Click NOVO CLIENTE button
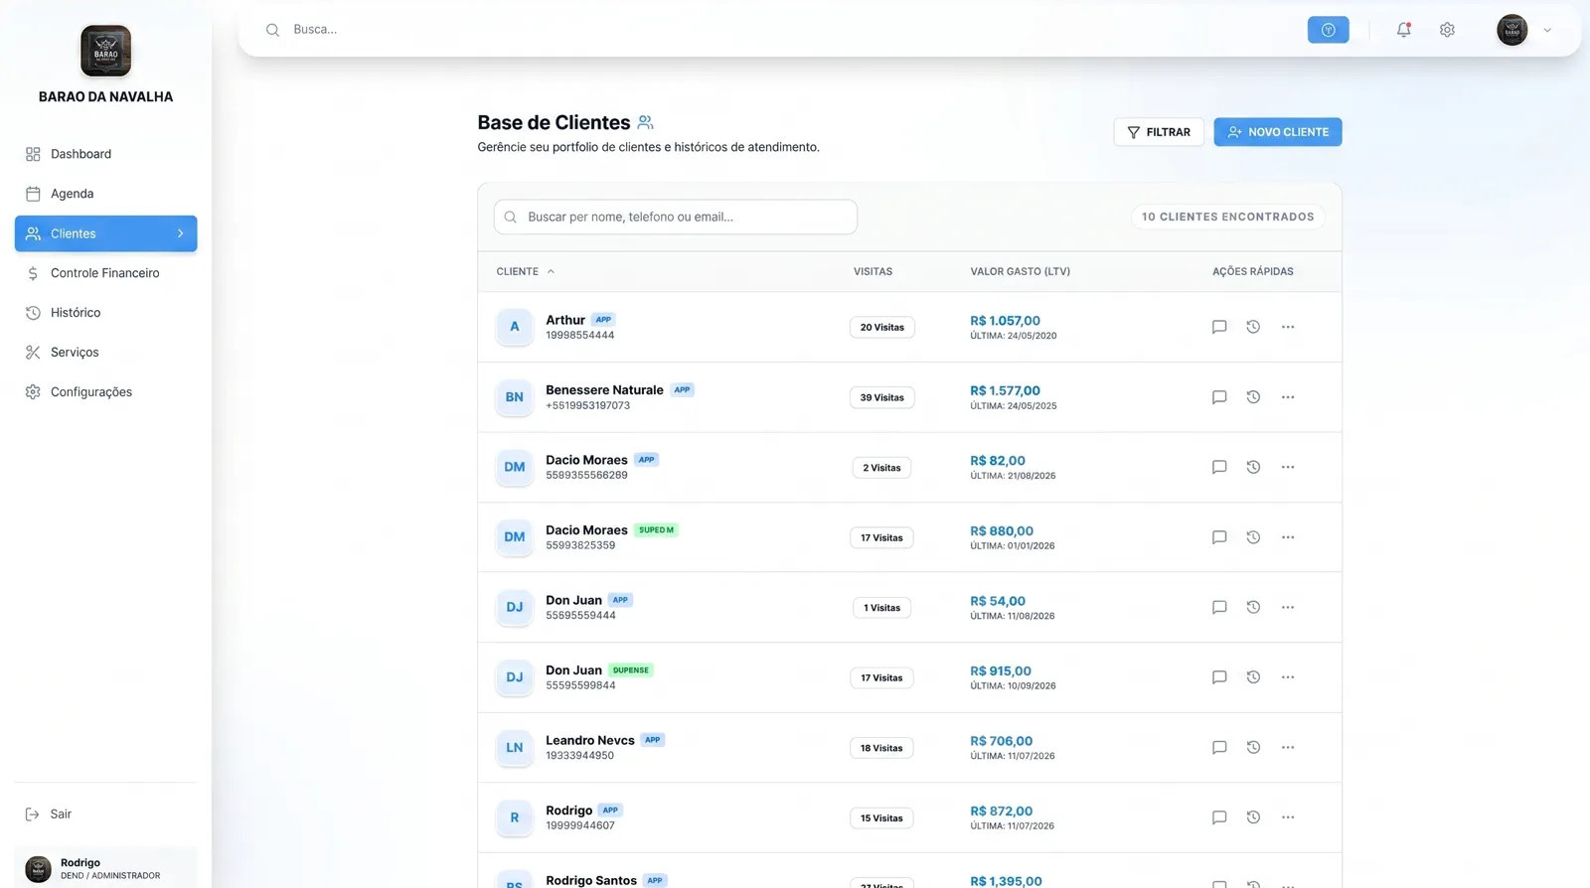The width and height of the screenshot is (1590, 888). (1278, 132)
